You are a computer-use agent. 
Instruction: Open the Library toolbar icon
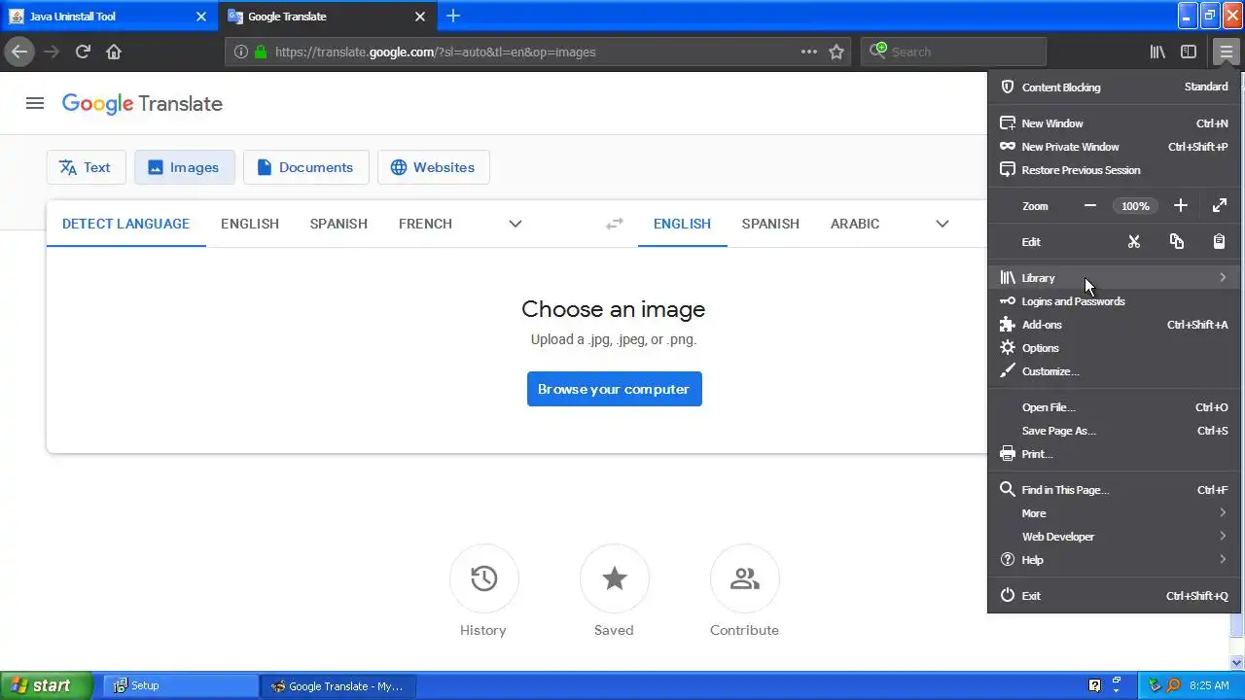[1157, 52]
